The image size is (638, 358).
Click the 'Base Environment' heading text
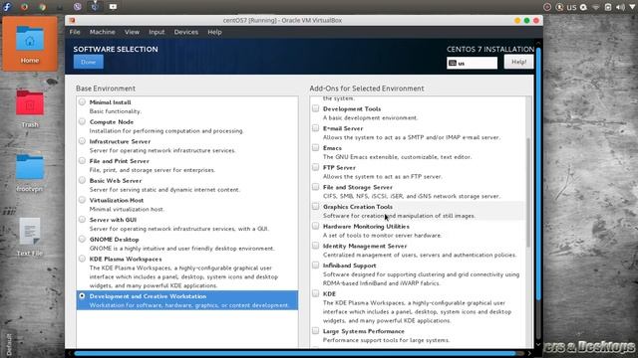[x=106, y=89]
